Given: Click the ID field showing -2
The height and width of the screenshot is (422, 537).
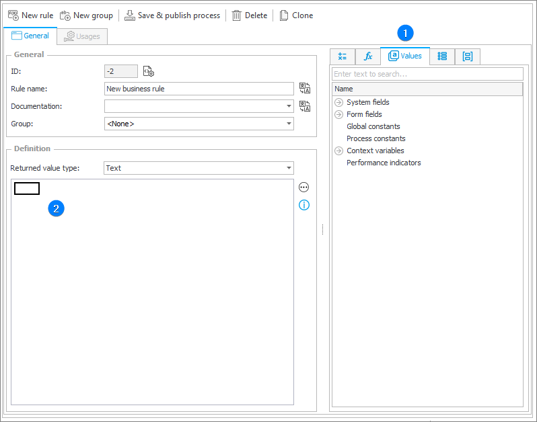Looking at the screenshot, I should (121, 71).
